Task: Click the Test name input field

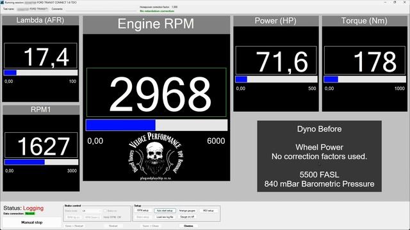Action: point(33,9)
